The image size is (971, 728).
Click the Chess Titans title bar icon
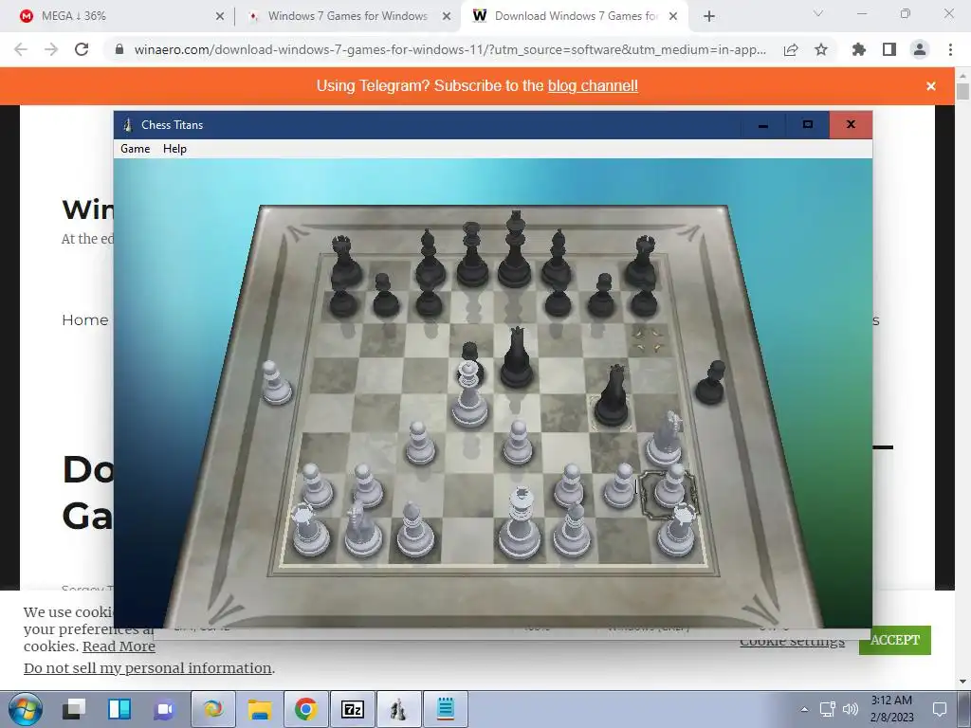[x=128, y=125]
